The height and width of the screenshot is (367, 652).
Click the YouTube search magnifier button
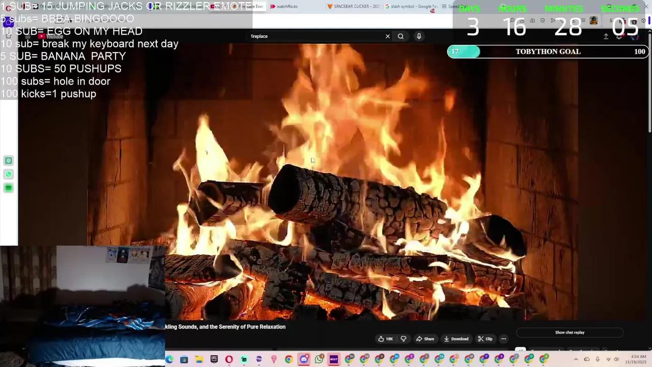[x=401, y=36]
